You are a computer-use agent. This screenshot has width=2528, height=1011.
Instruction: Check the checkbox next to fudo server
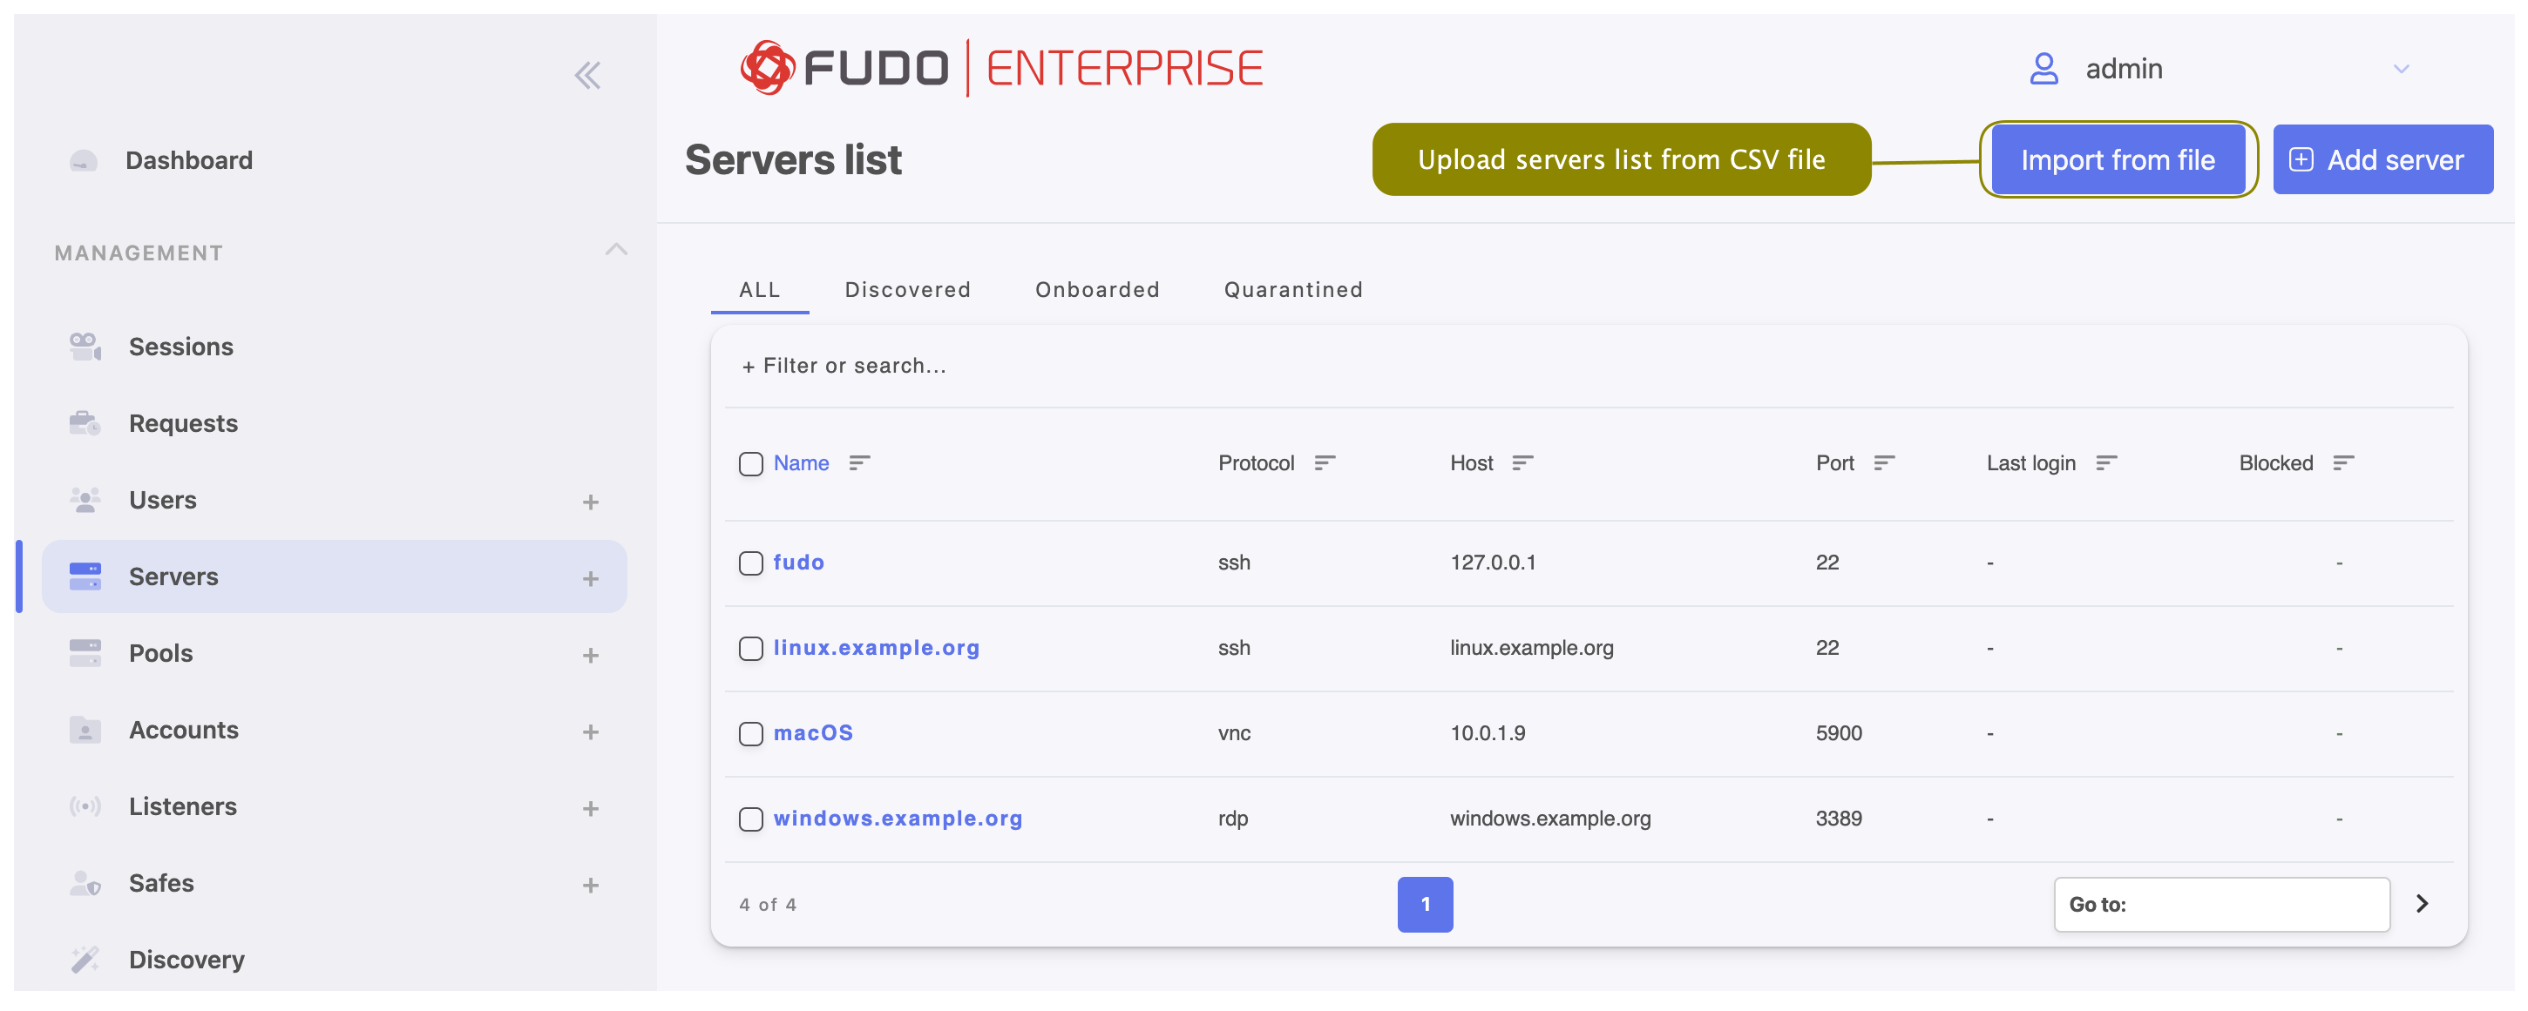click(752, 563)
